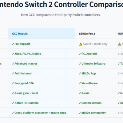Select the 'Full support' cell
The height and width of the screenshot is (123, 123).
coord(42,44)
